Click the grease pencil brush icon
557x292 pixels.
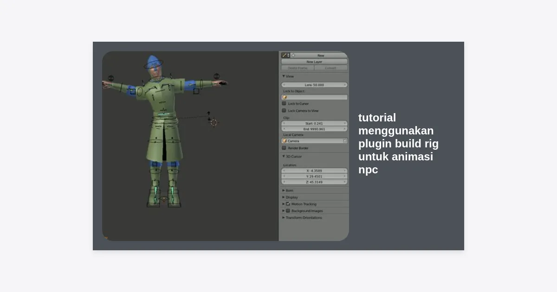tap(284, 55)
